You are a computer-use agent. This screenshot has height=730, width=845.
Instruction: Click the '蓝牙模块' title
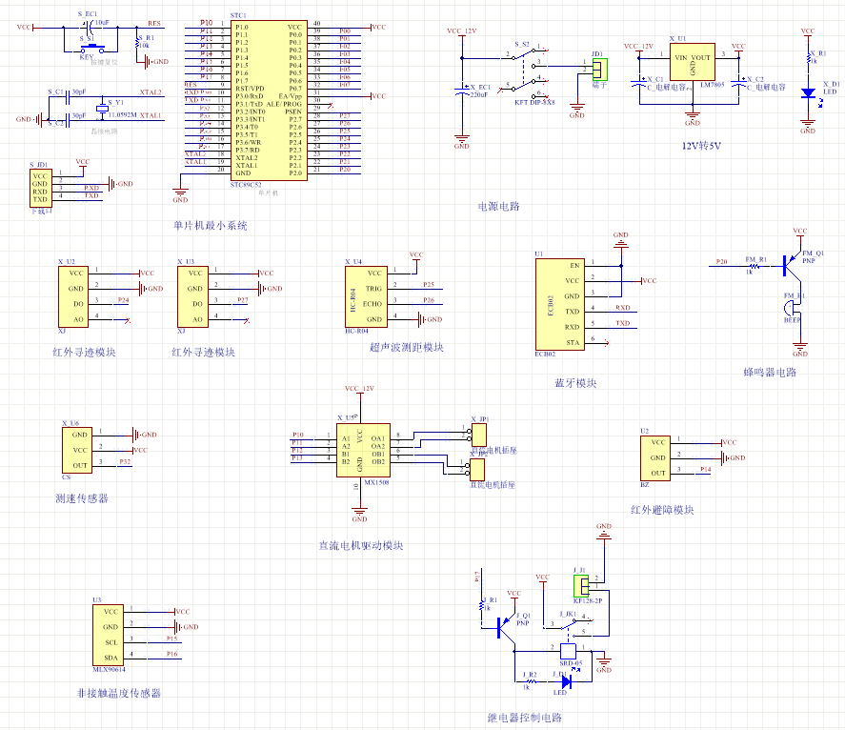coord(575,383)
